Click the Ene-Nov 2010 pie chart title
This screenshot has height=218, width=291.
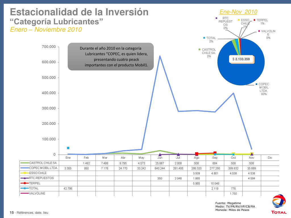(238, 12)
